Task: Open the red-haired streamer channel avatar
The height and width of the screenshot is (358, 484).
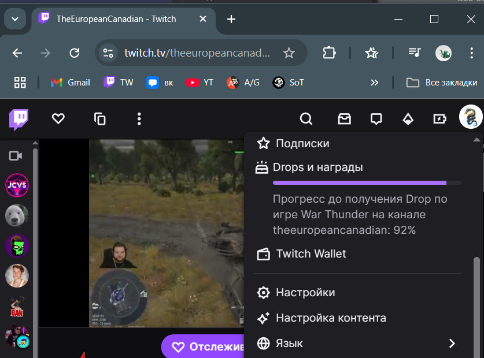Action: (17, 275)
